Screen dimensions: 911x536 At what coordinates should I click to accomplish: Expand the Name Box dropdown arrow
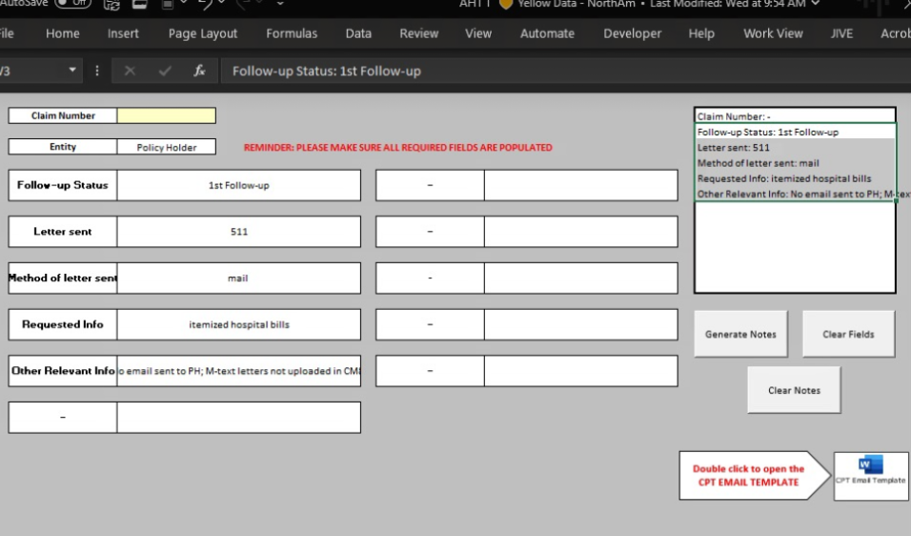(72, 71)
